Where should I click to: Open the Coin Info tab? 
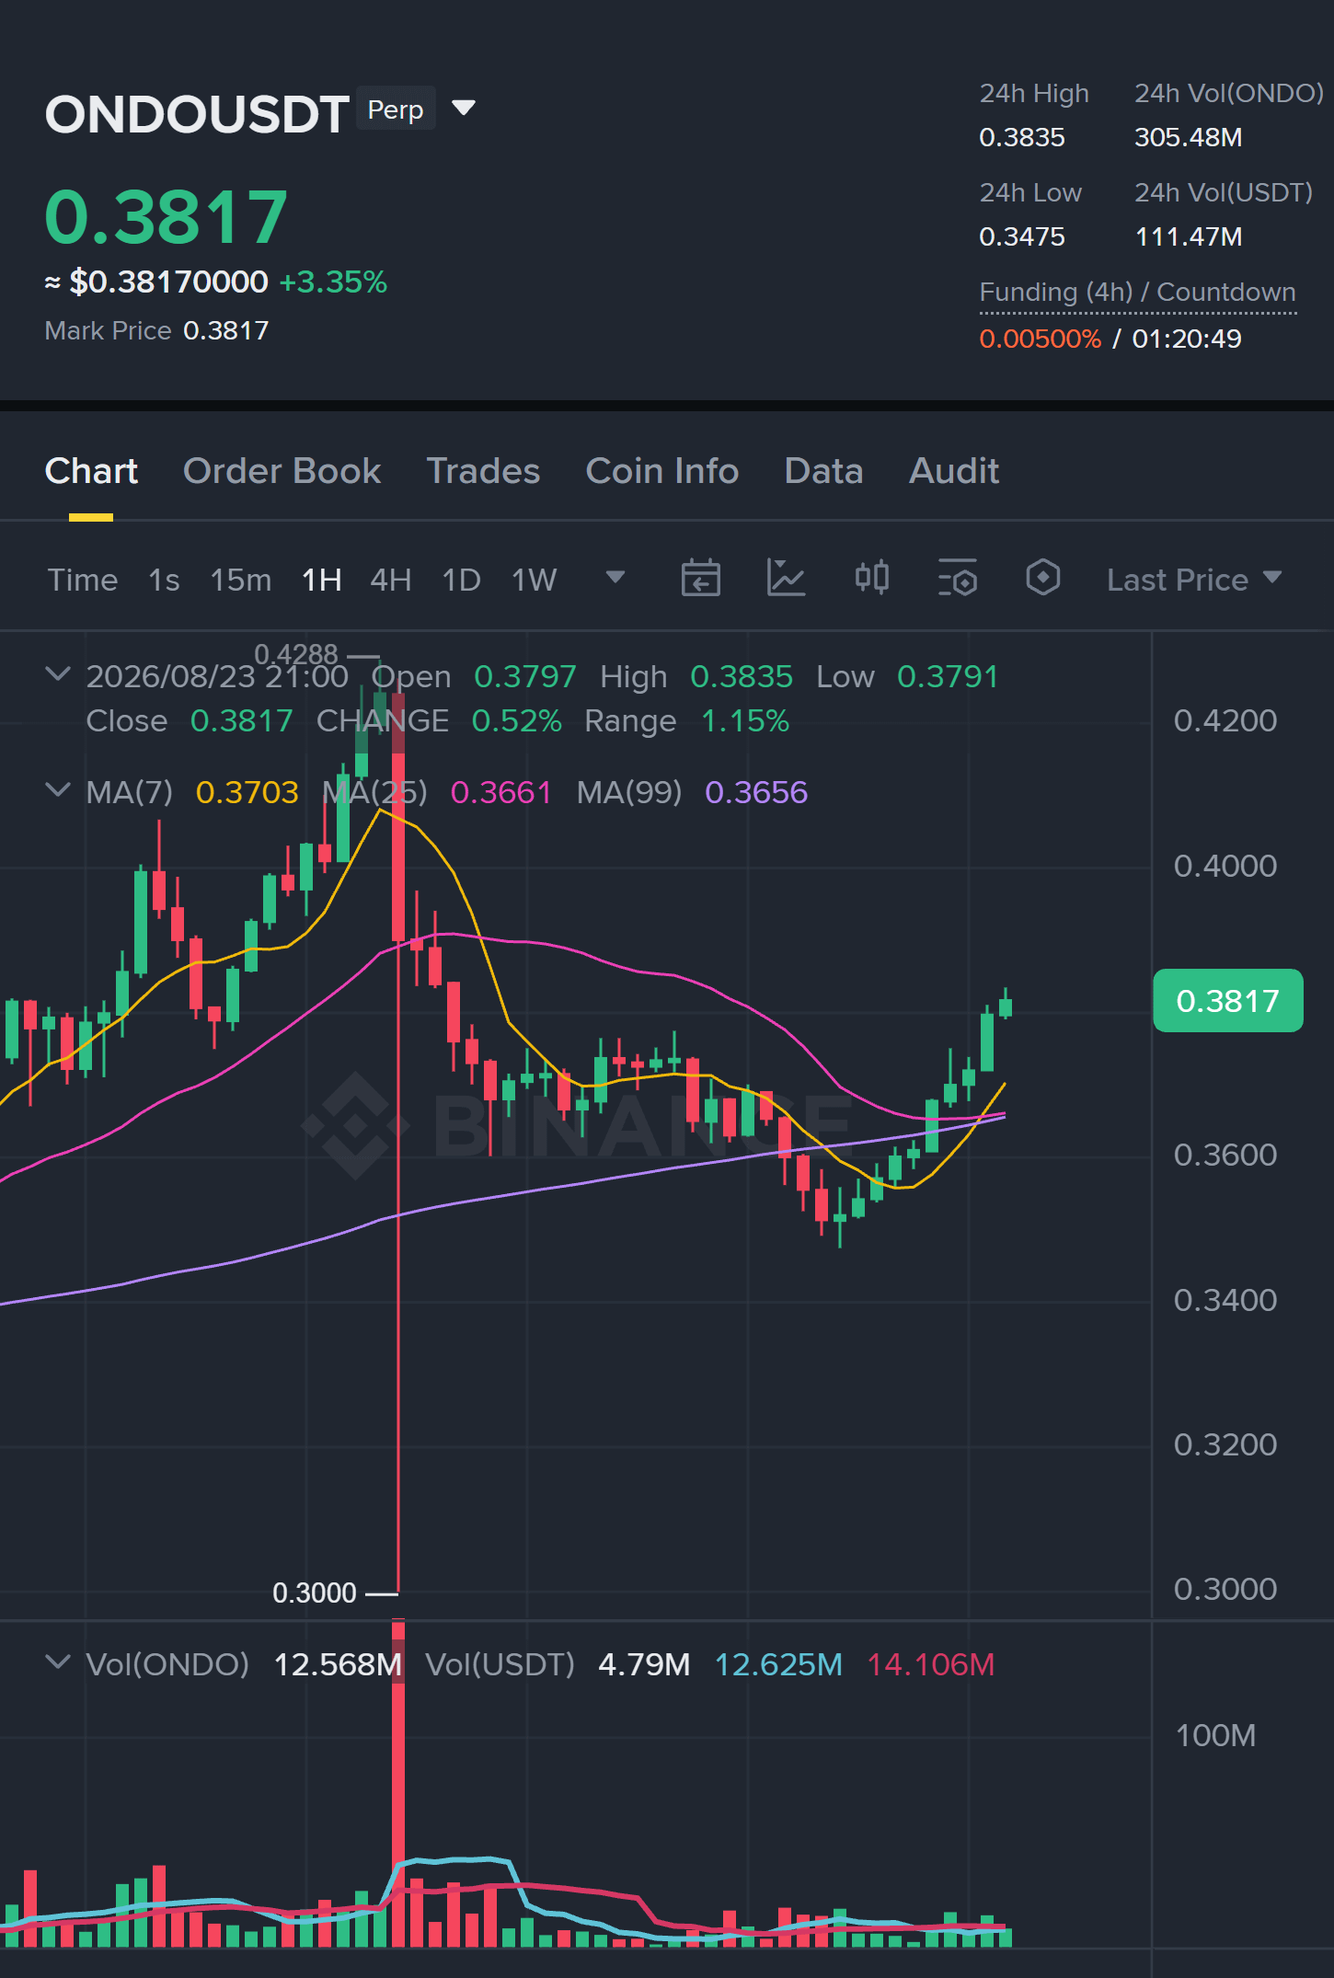(662, 471)
